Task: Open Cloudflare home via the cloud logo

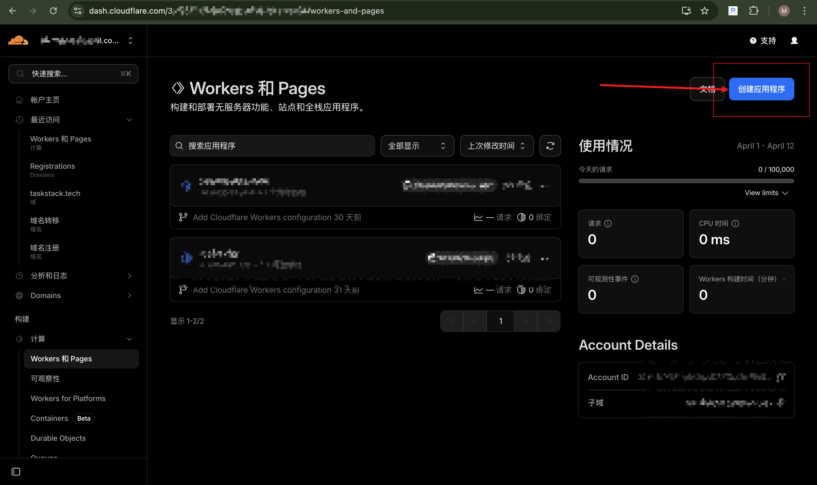Action: (18, 40)
